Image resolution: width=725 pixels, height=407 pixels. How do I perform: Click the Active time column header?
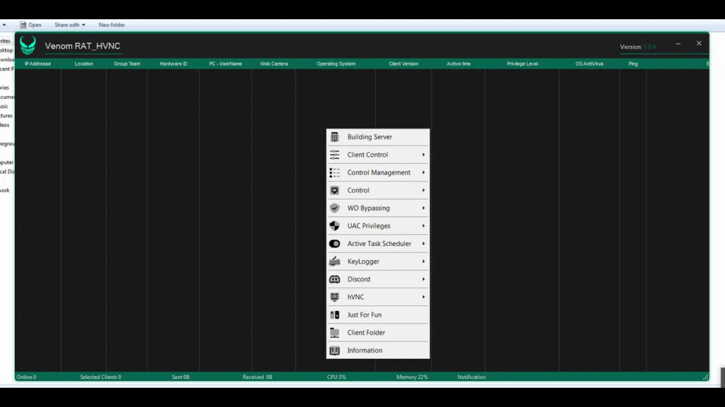pyautogui.click(x=459, y=64)
